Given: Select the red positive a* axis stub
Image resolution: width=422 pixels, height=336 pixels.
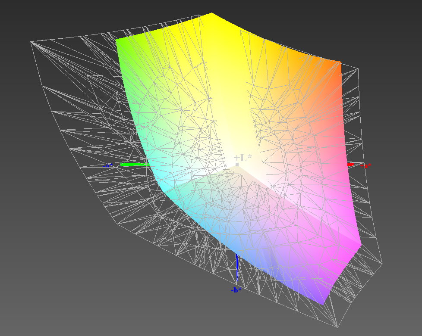Looking at the screenshot, I should tap(351, 165).
